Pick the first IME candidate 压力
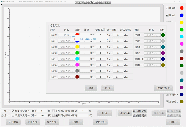 (75, 39)
